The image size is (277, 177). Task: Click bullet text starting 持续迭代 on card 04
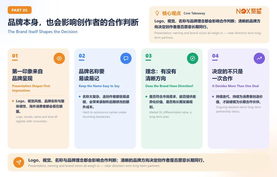pyautogui.click(x=239, y=99)
